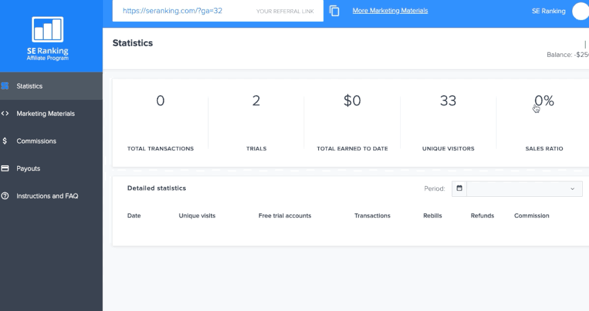Click the calendar icon beside Period
Image resolution: width=589 pixels, height=311 pixels.
tap(459, 188)
